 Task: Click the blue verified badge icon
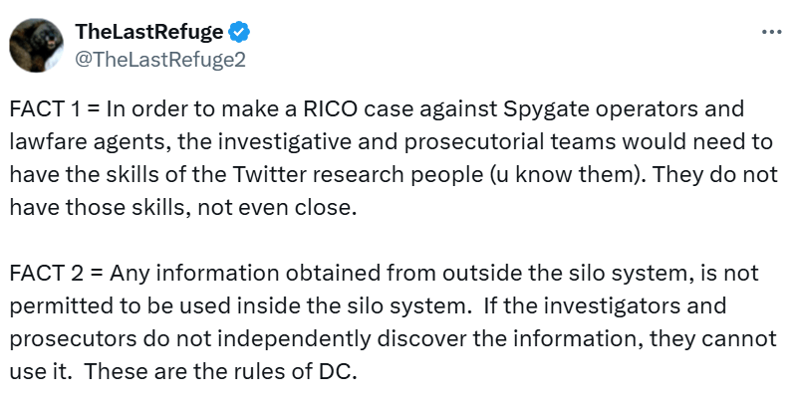tap(237, 32)
